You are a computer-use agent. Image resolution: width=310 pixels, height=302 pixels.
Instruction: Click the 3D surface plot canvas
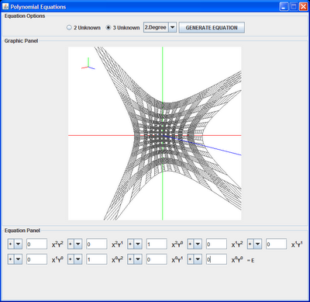[x=154, y=134]
